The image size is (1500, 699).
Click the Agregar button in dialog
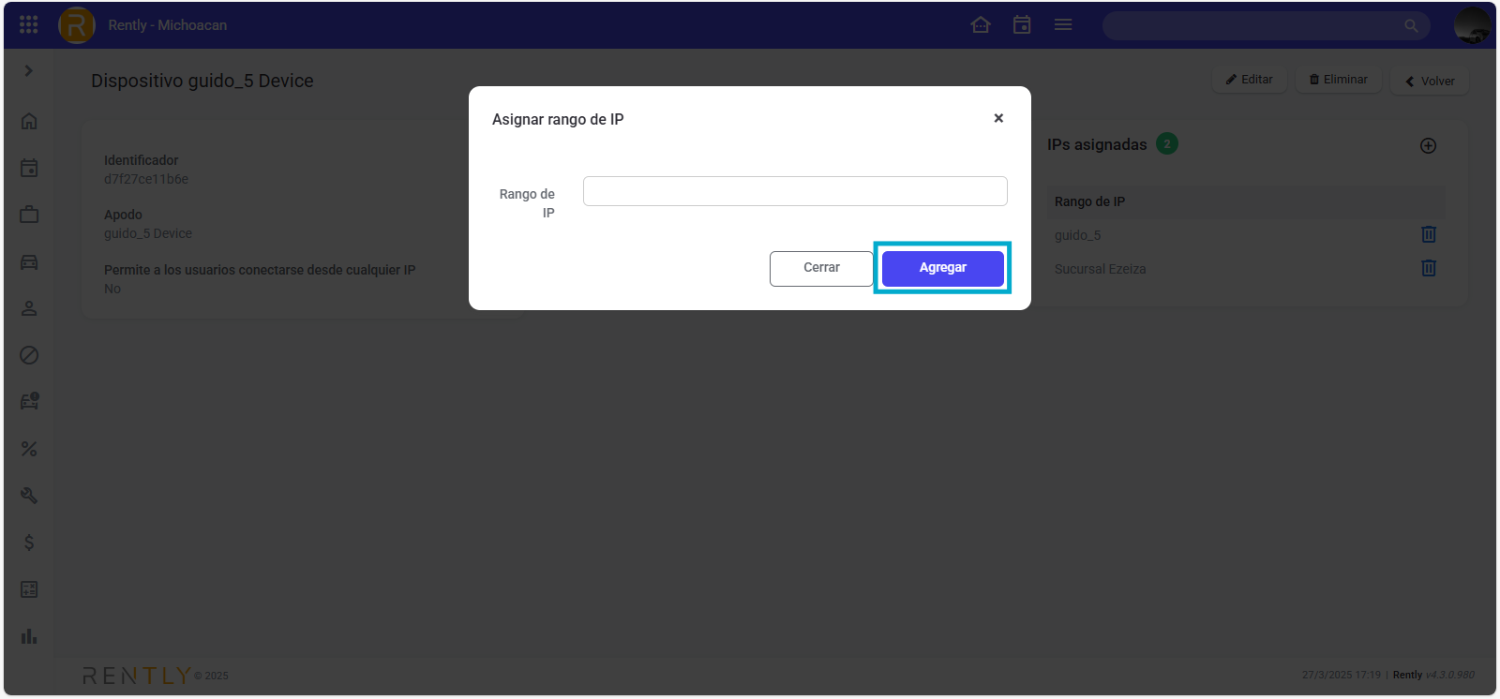[x=942, y=268]
